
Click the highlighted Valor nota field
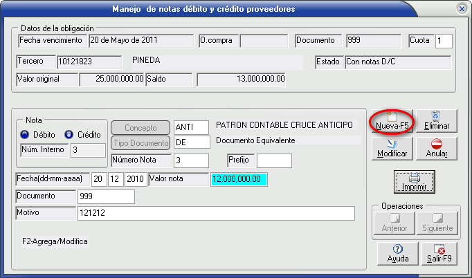[x=239, y=179]
